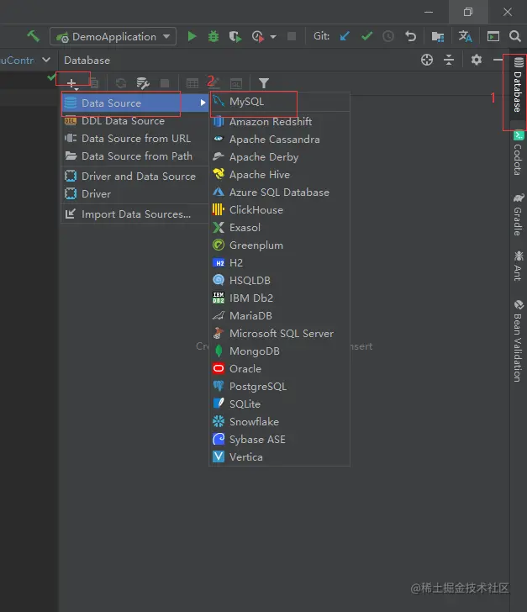Click the Build project hammer icon

point(33,36)
